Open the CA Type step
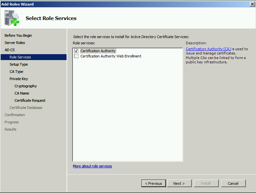Screen dimensions: 256x193 pos(16,72)
